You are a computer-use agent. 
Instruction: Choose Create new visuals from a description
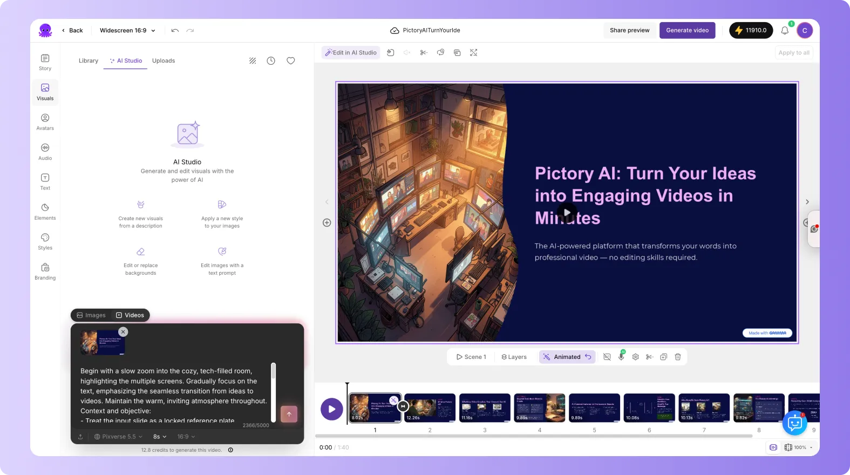(141, 215)
